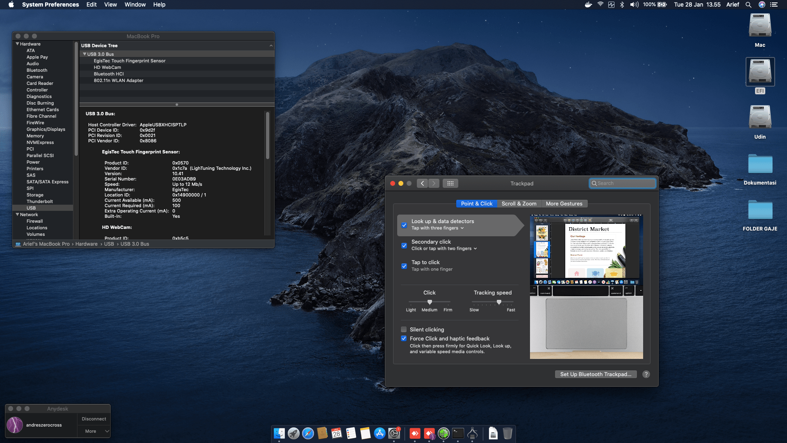Viewport: 787px width, 443px height.
Task: Open System Information caliper dock icon
Action: coord(472,433)
